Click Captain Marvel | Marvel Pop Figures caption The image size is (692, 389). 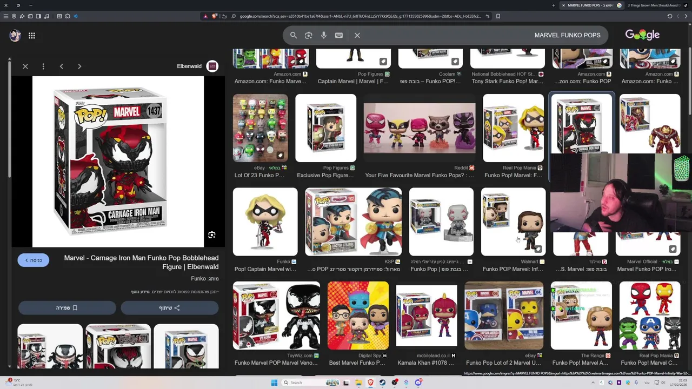(x=353, y=82)
